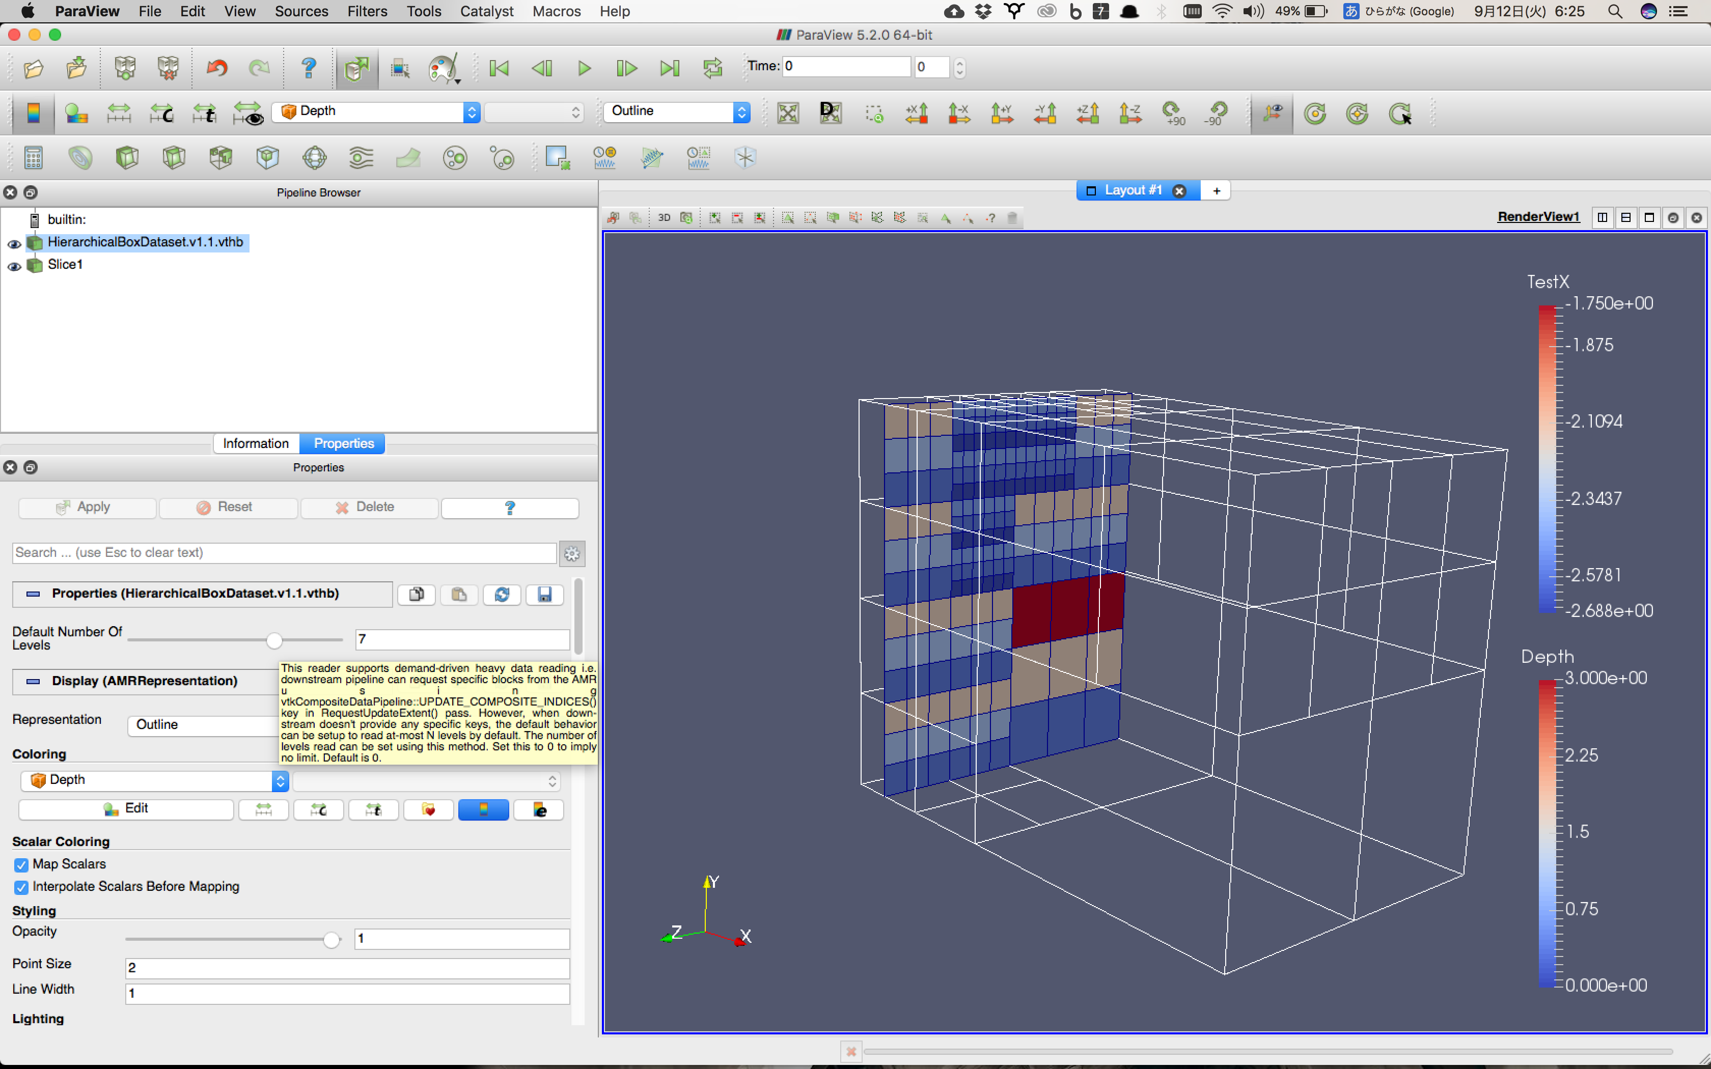This screenshot has width=1711, height=1069.
Task: Disable Interpolate Scalars Before Mapping
Action: tap(21, 887)
